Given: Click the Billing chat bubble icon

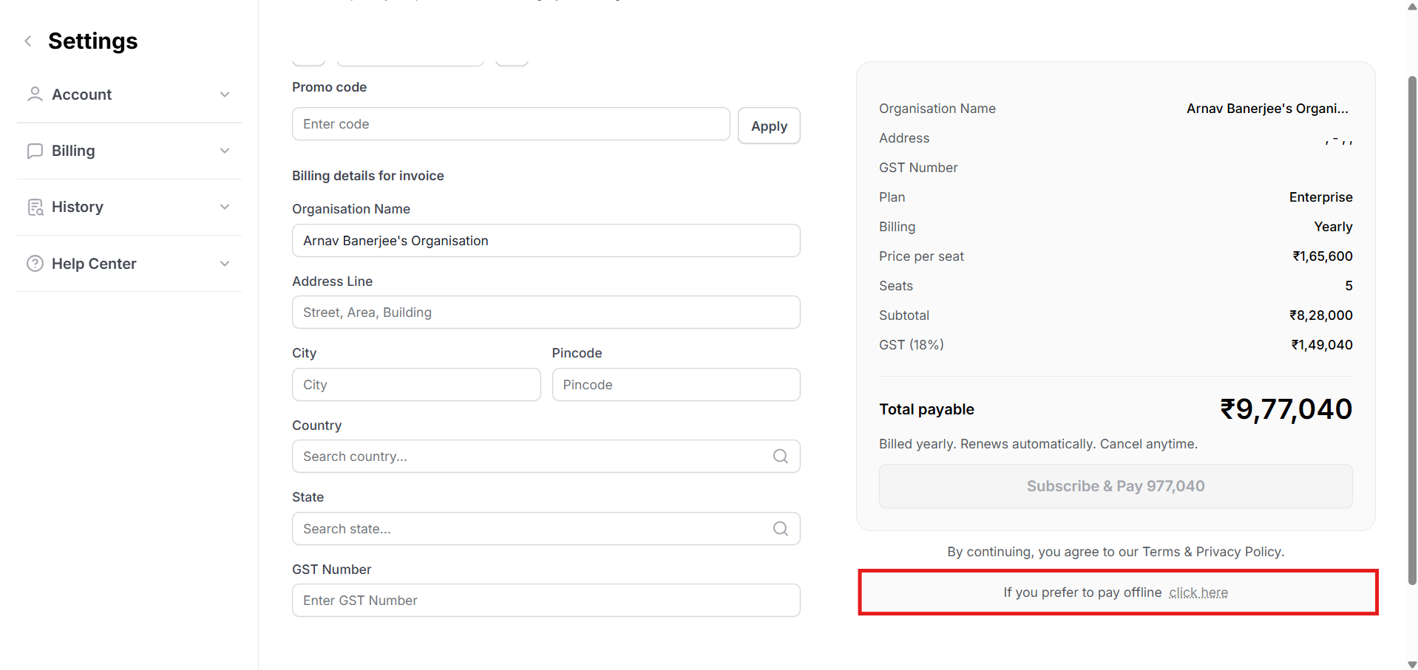Looking at the screenshot, I should click(35, 151).
